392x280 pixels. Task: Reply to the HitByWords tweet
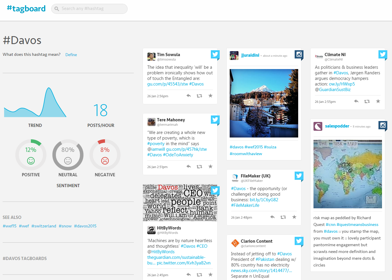click(x=189, y=275)
